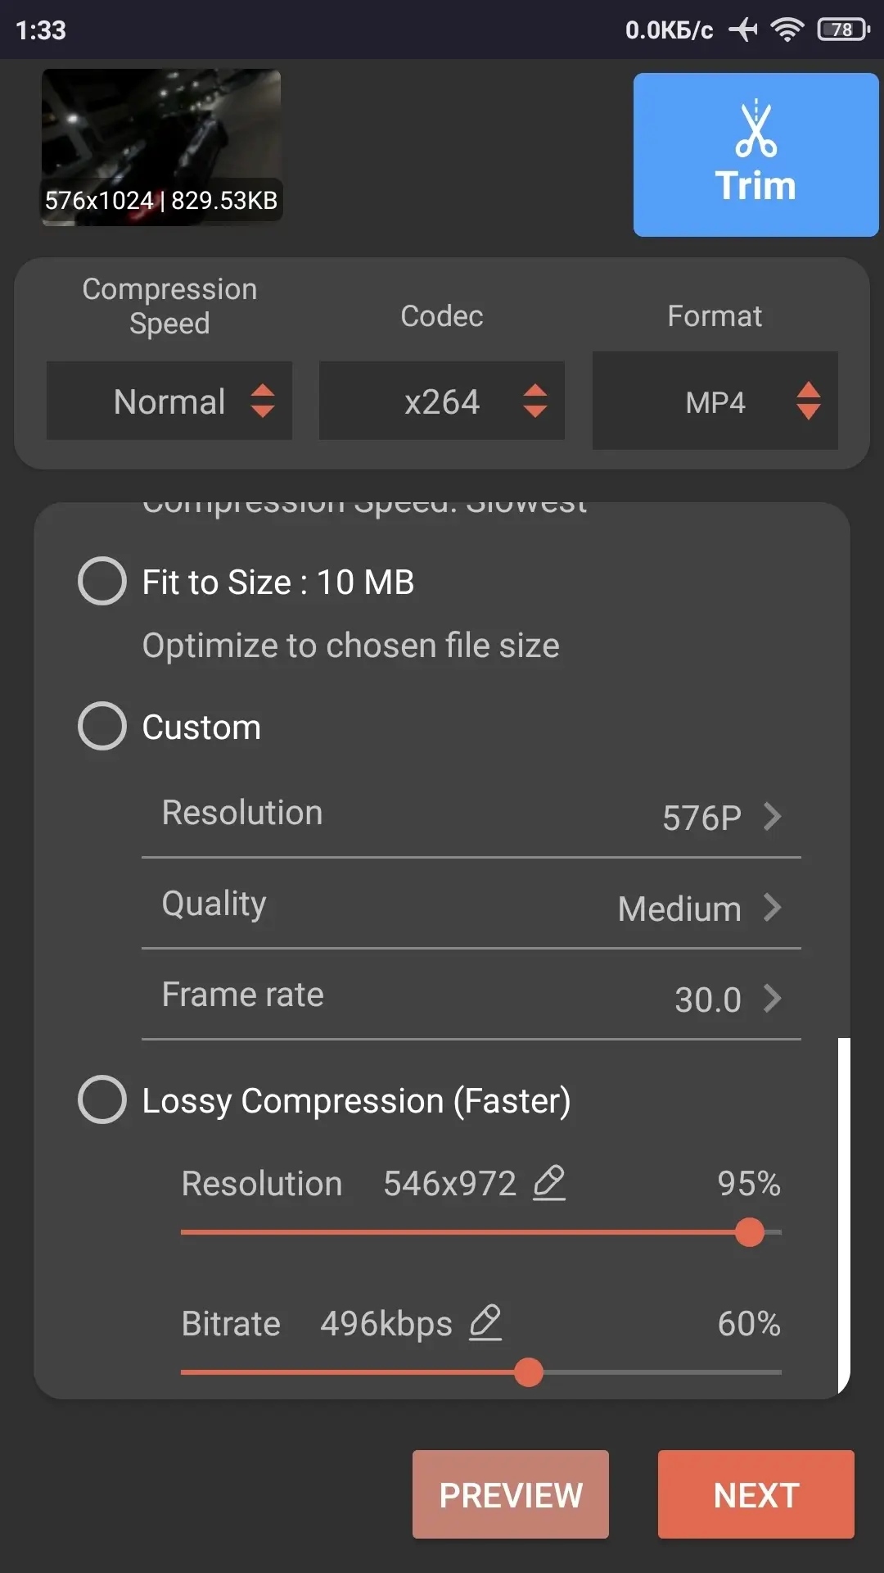
Task: Open the Quality Medium setting row
Action: coord(471,906)
